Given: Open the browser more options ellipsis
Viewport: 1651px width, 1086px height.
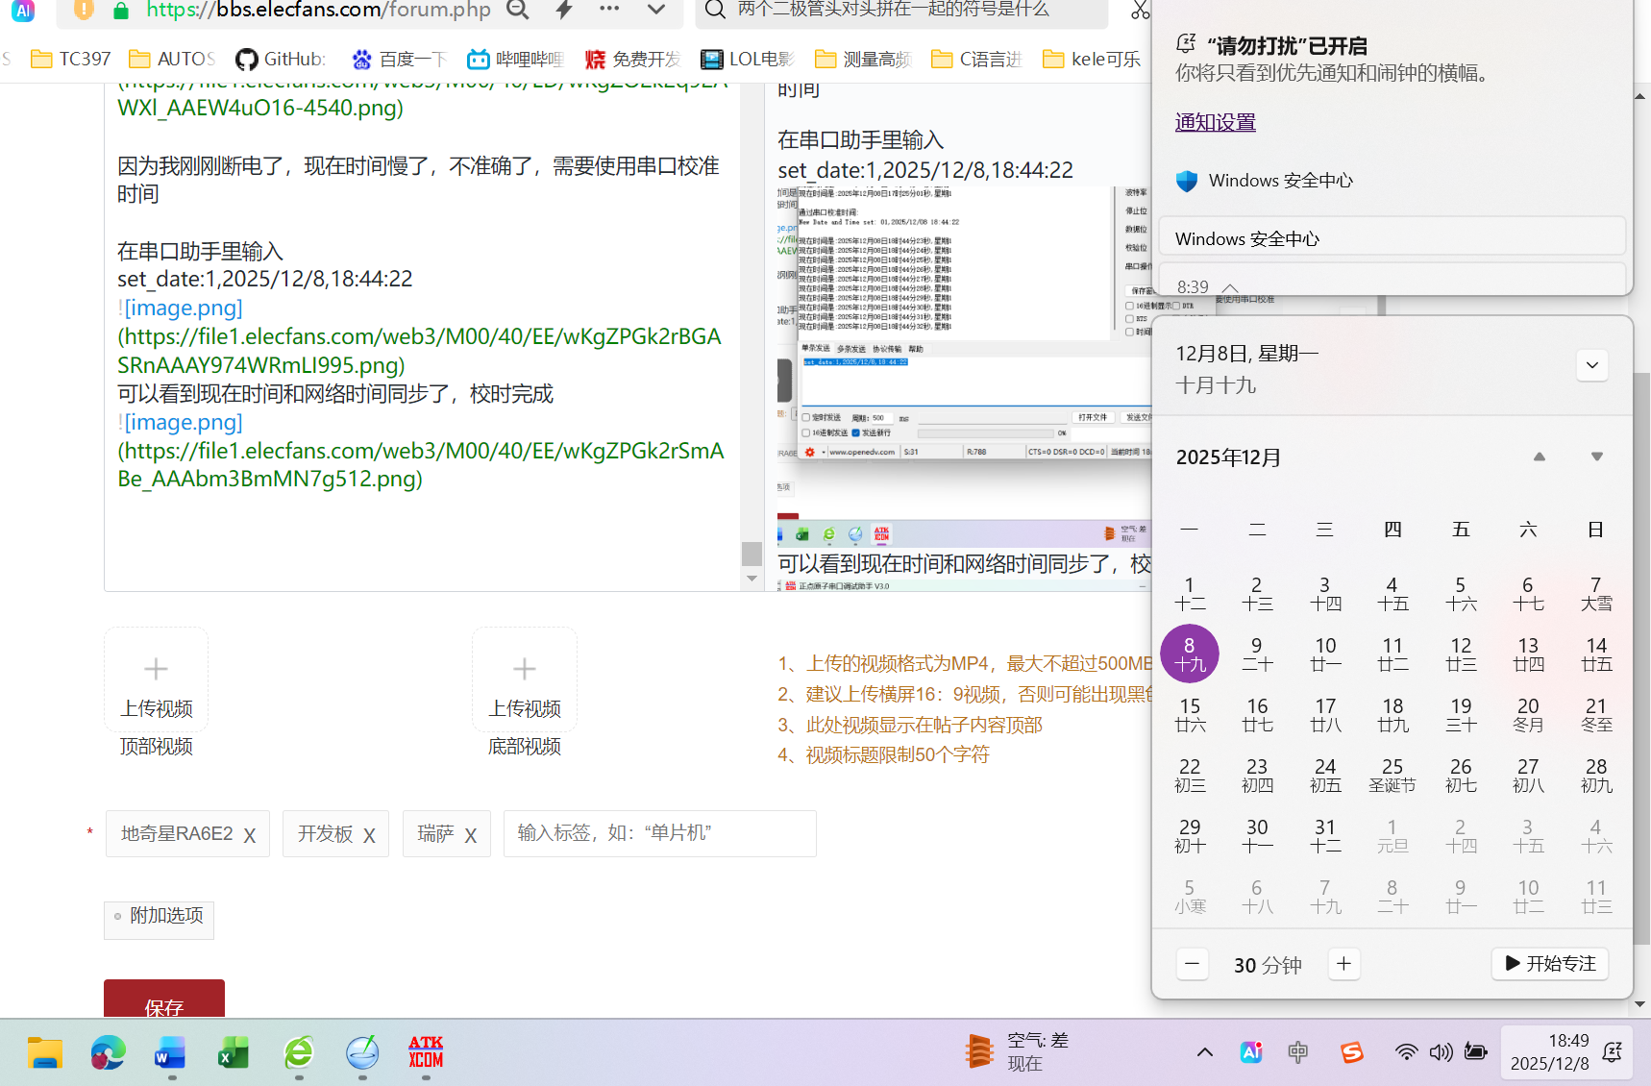Looking at the screenshot, I should pos(609,9).
